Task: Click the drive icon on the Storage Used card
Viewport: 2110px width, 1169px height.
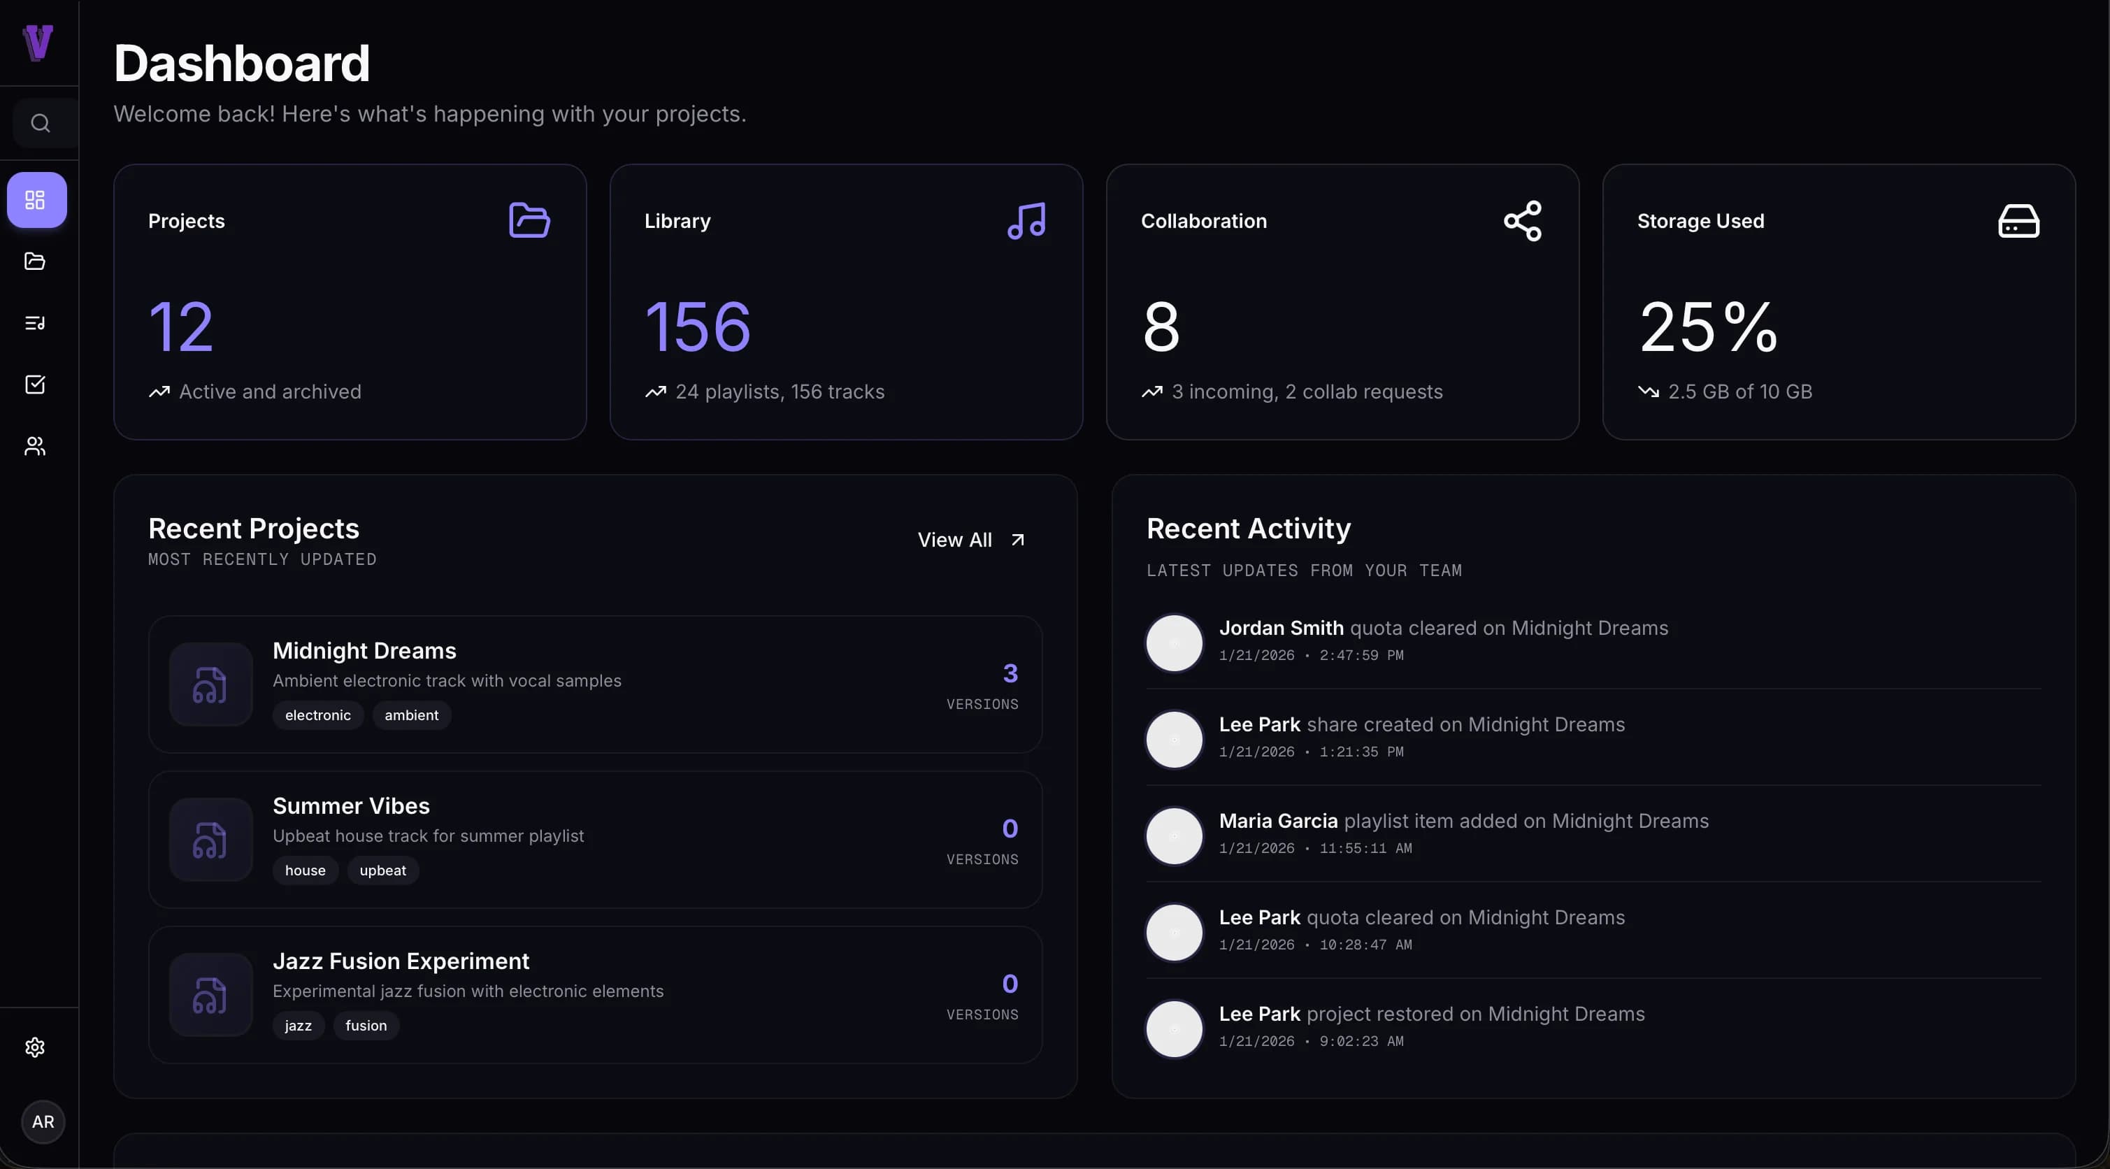Action: [x=2018, y=220]
